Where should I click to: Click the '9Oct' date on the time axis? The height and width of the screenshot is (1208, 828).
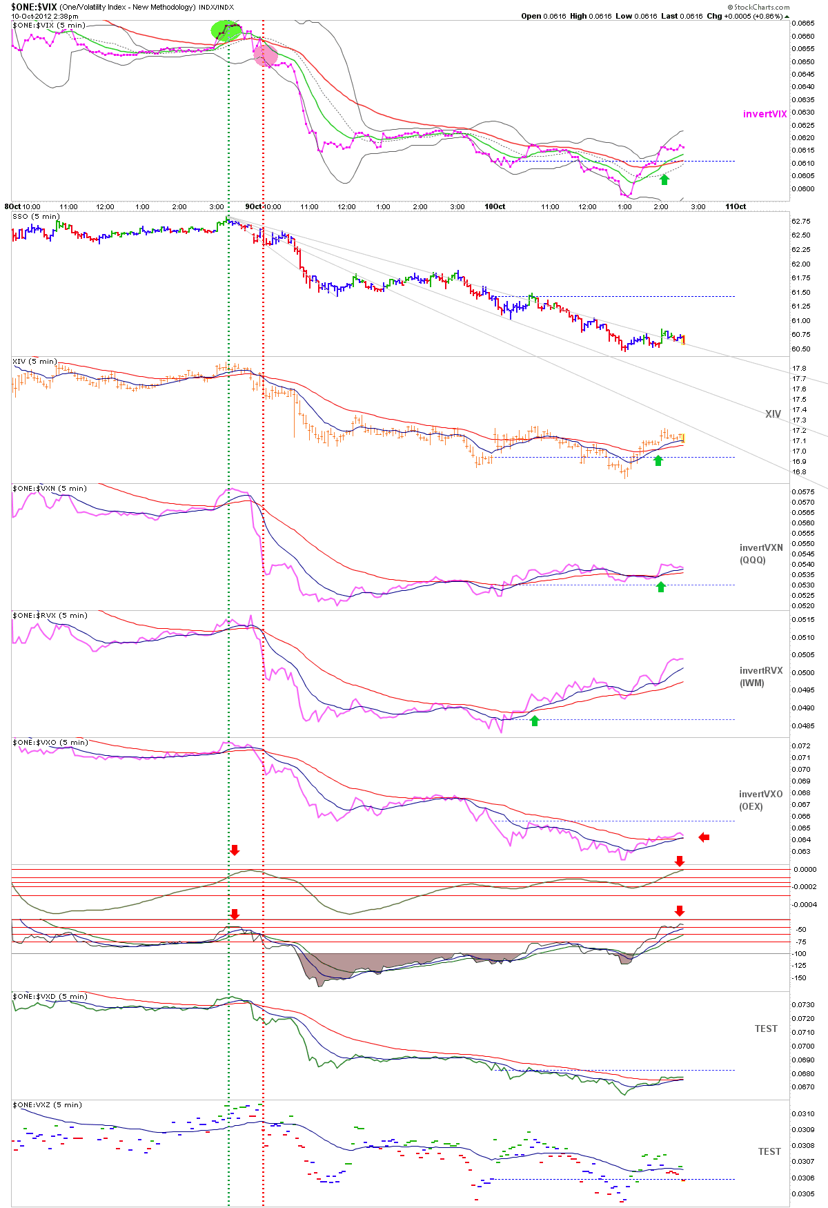[253, 206]
